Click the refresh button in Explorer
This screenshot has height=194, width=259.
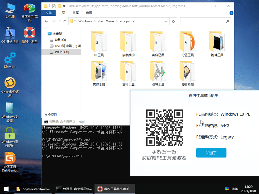pyautogui.click(x=173, y=21)
